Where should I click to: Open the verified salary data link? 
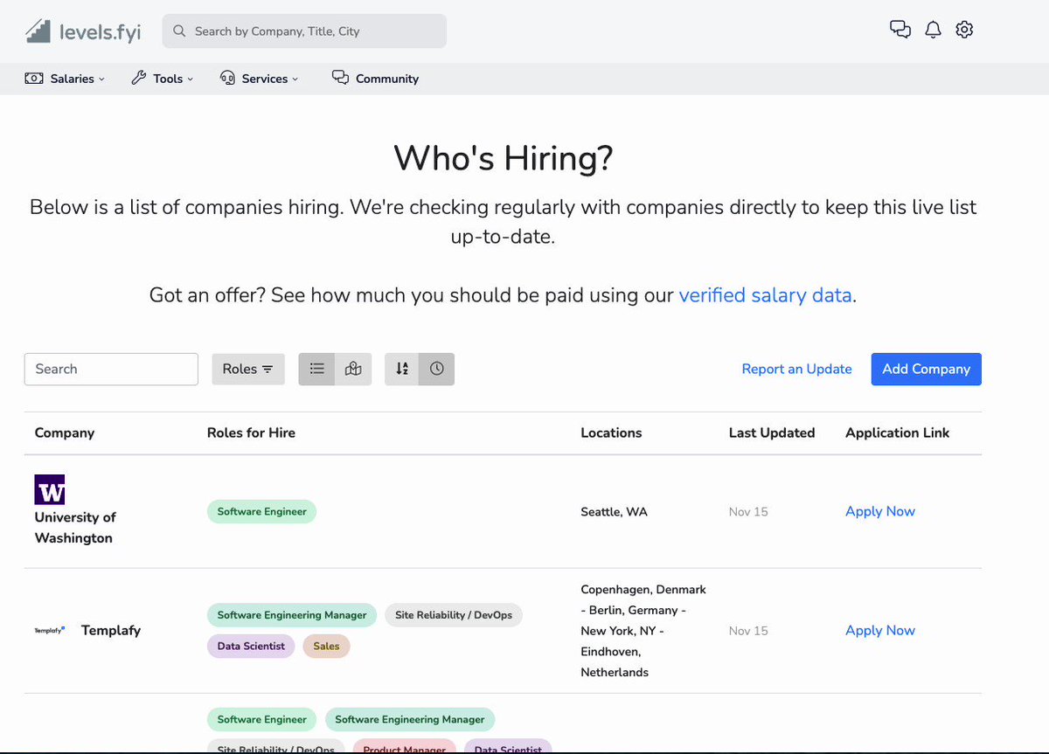765,295
